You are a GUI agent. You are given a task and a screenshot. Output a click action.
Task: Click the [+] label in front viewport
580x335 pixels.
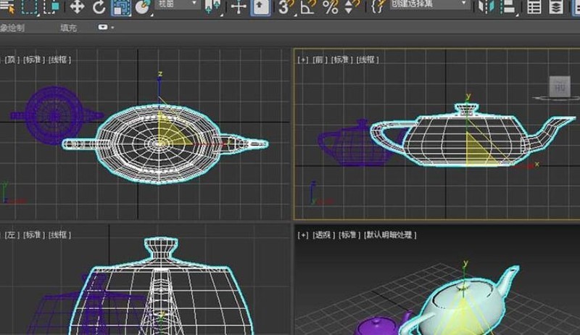[302, 59]
